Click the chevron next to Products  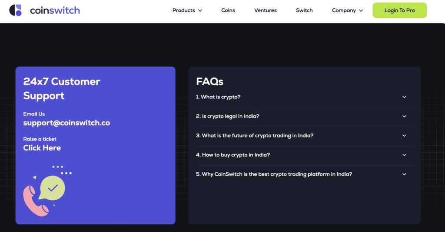(200, 11)
